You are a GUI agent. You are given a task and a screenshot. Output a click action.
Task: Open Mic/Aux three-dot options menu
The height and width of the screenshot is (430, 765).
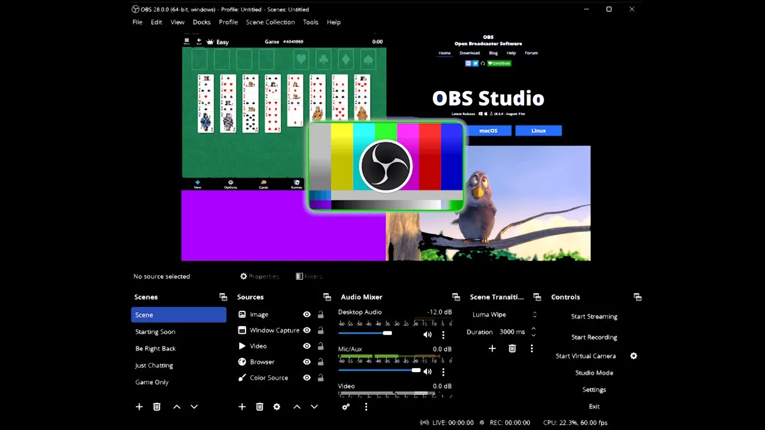[444, 371]
